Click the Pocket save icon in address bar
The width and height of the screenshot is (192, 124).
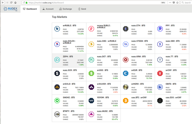174,2
